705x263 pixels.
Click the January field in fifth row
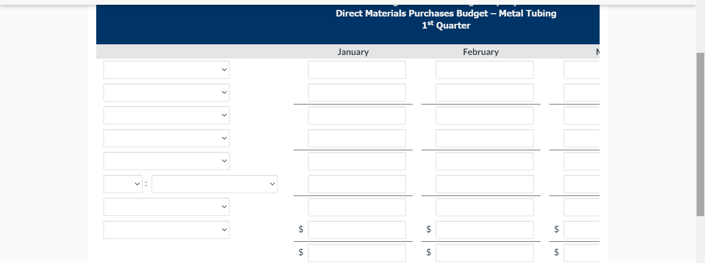357,161
